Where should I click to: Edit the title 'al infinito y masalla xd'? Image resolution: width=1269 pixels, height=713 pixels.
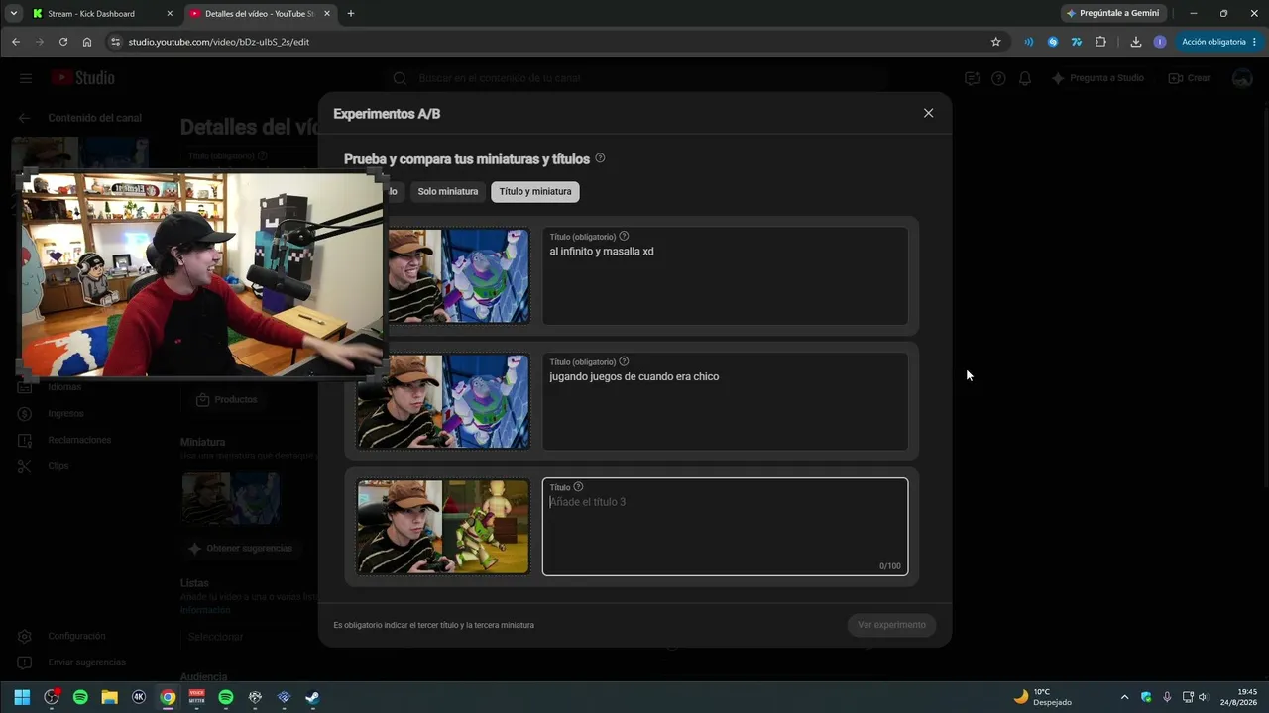pyautogui.click(x=725, y=276)
